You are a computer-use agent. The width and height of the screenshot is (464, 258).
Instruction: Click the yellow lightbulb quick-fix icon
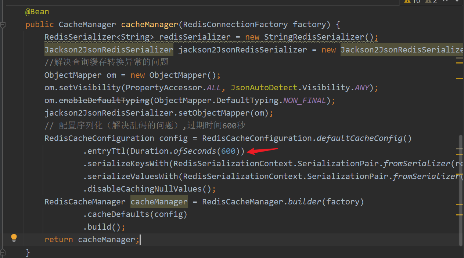tap(14, 238)
